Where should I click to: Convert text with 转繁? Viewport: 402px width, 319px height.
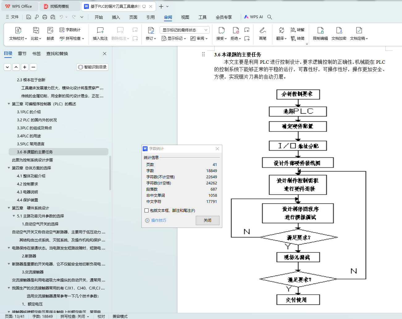click(x=298, y=30)
